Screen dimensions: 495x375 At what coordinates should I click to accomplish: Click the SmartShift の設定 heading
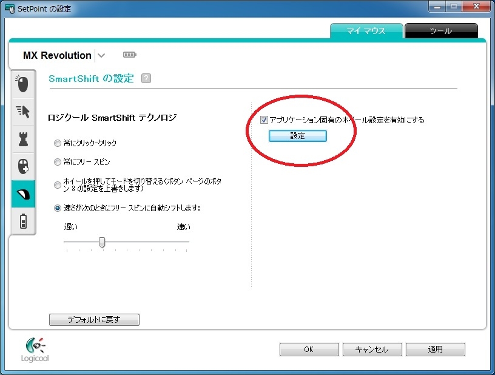click(x=91, y=78)
